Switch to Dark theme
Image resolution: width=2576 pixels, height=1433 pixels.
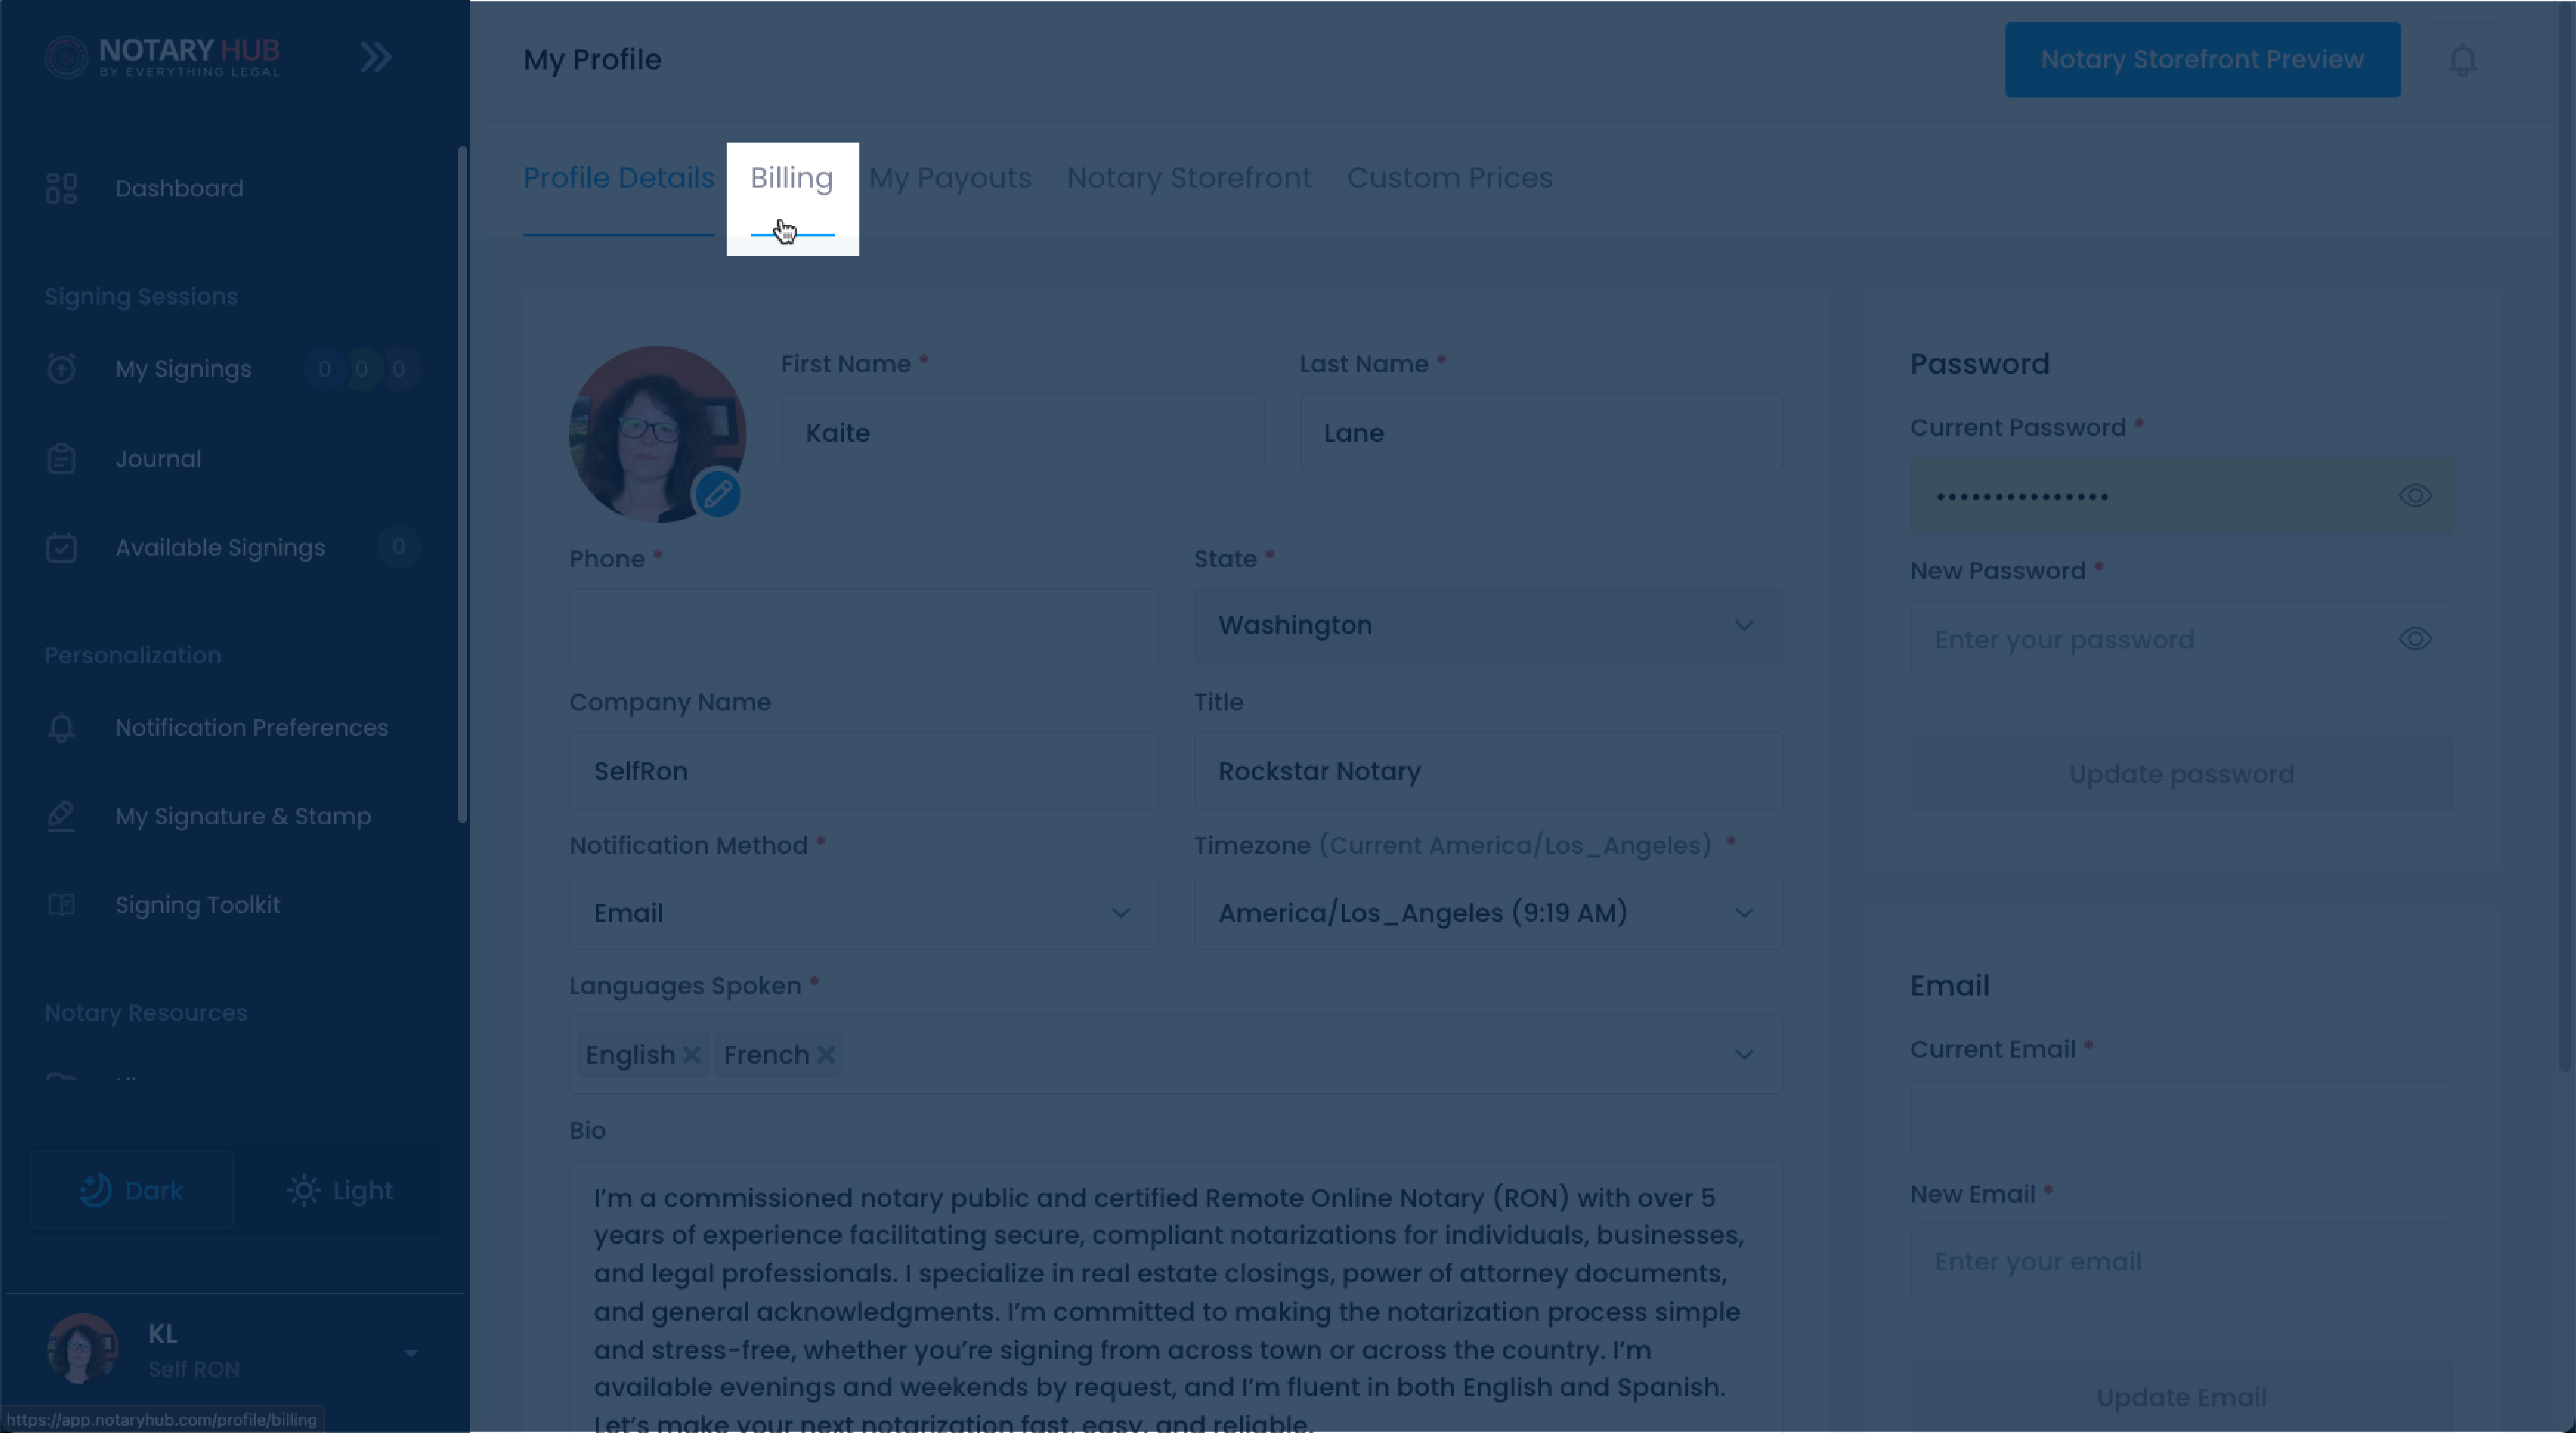point(131,1190)
